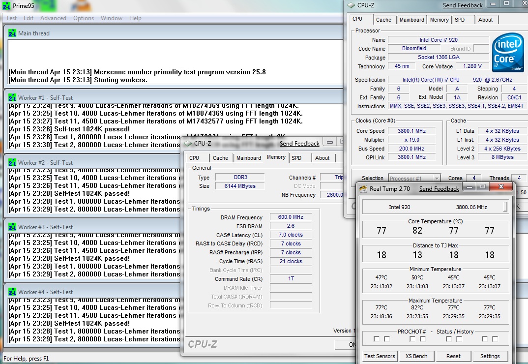Select CPU tab in CPU-Z processor window
528x364 pixels.
pos(357,19)
